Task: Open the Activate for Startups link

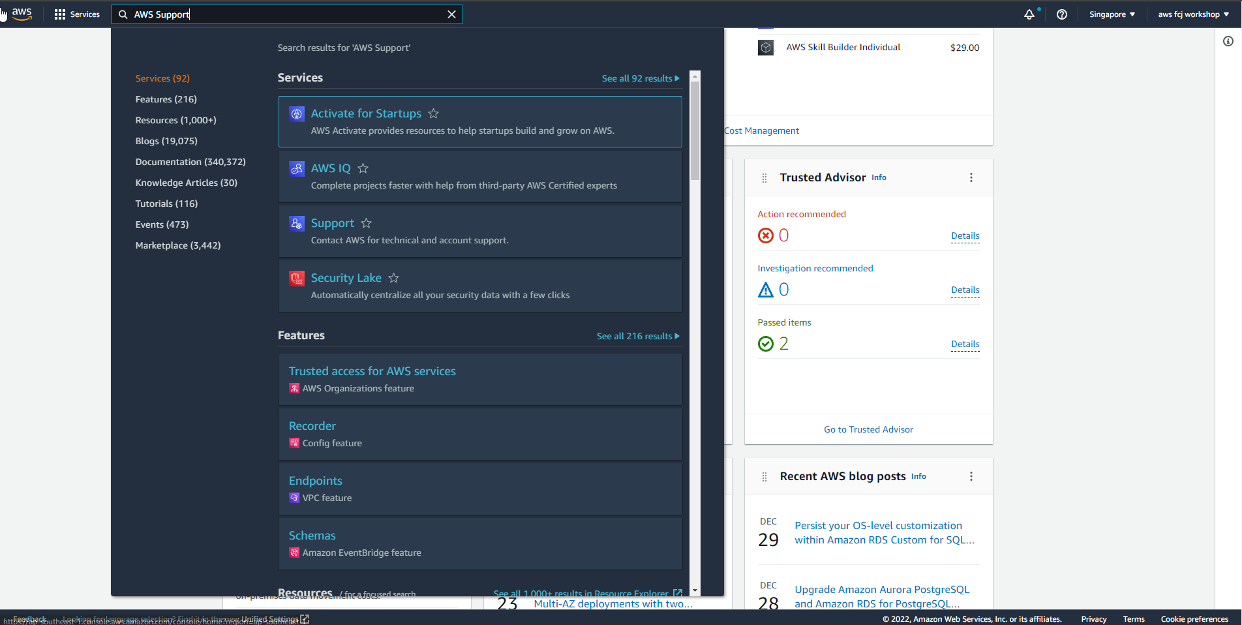Action: point(366,114)
